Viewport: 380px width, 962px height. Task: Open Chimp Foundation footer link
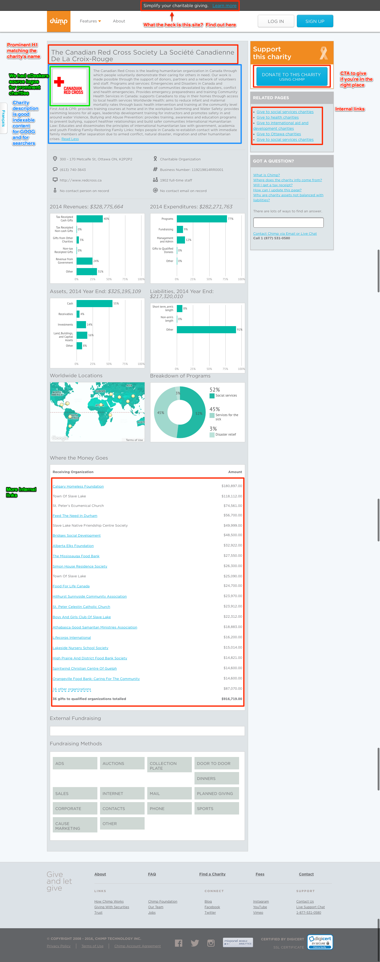[x=163, y=902]
